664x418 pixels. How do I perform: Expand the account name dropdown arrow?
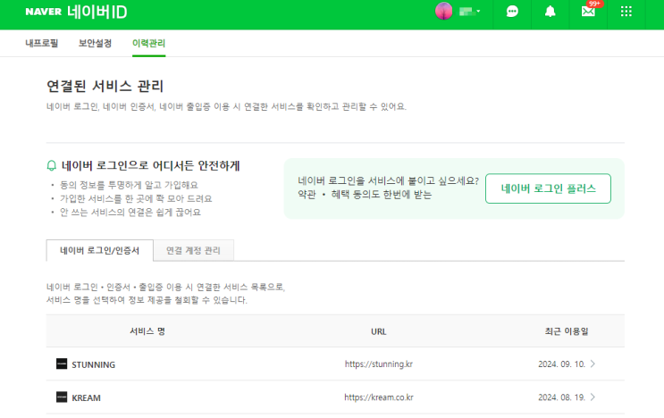coord(478,12)
